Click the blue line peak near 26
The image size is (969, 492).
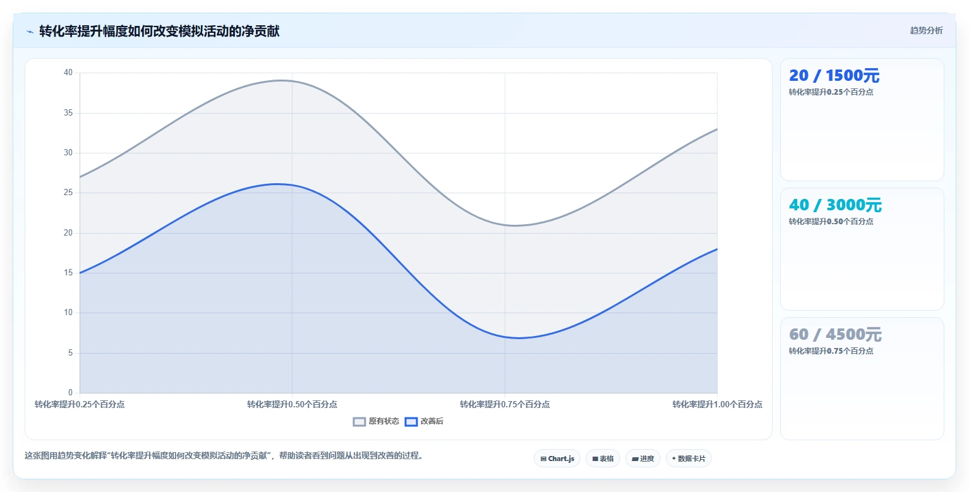pyautogui.click(x=278, y=184)
